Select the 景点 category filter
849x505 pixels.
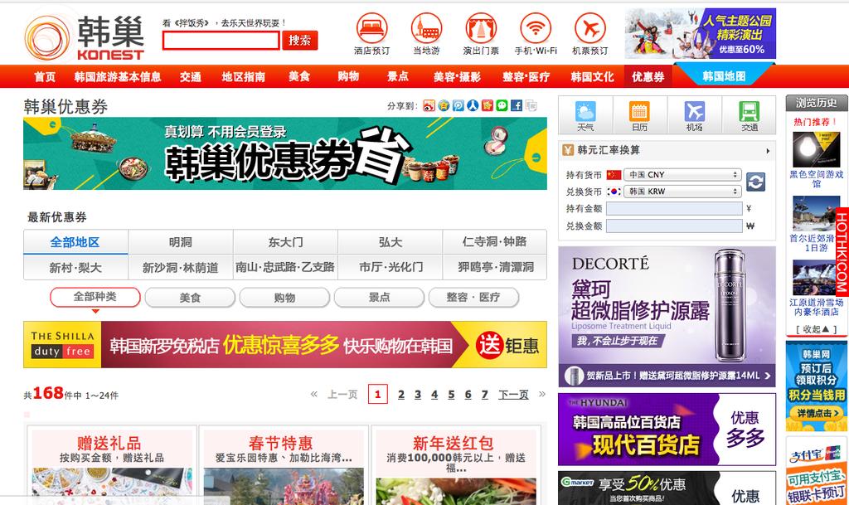pyautogui.click(x=379, y=297)
